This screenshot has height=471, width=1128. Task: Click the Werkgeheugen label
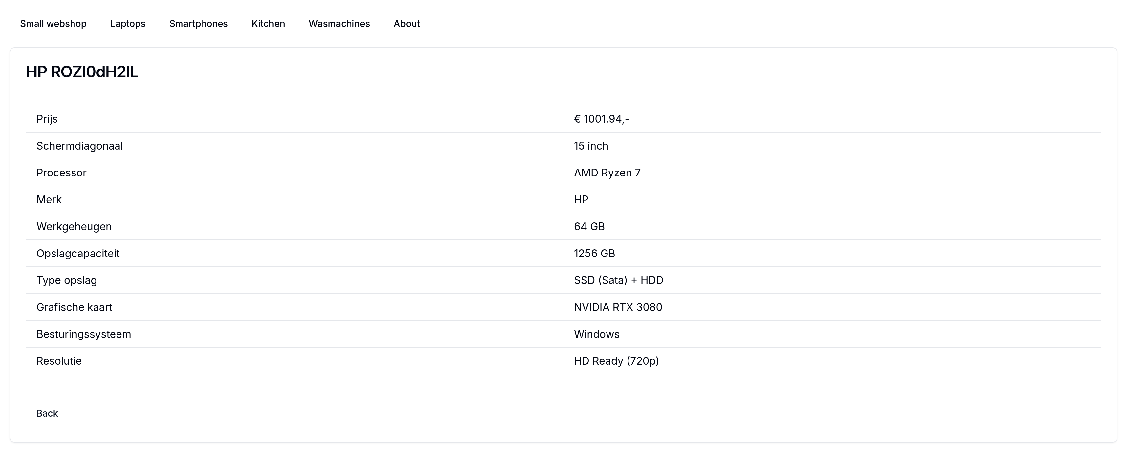pos(74,227)
